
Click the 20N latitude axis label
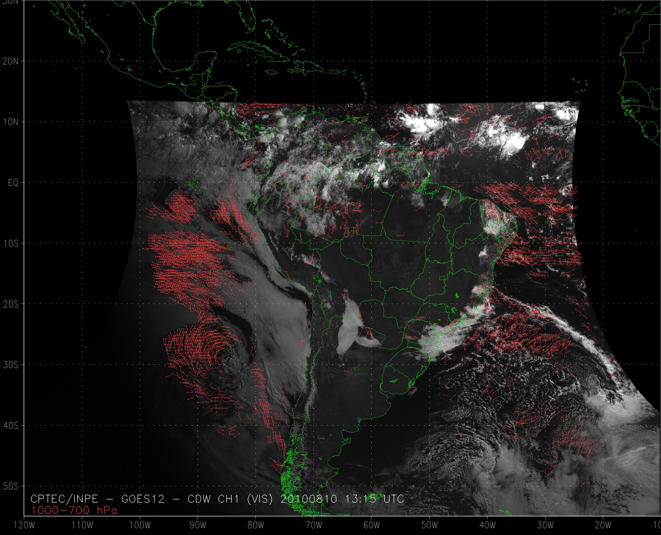click(11, 61)
